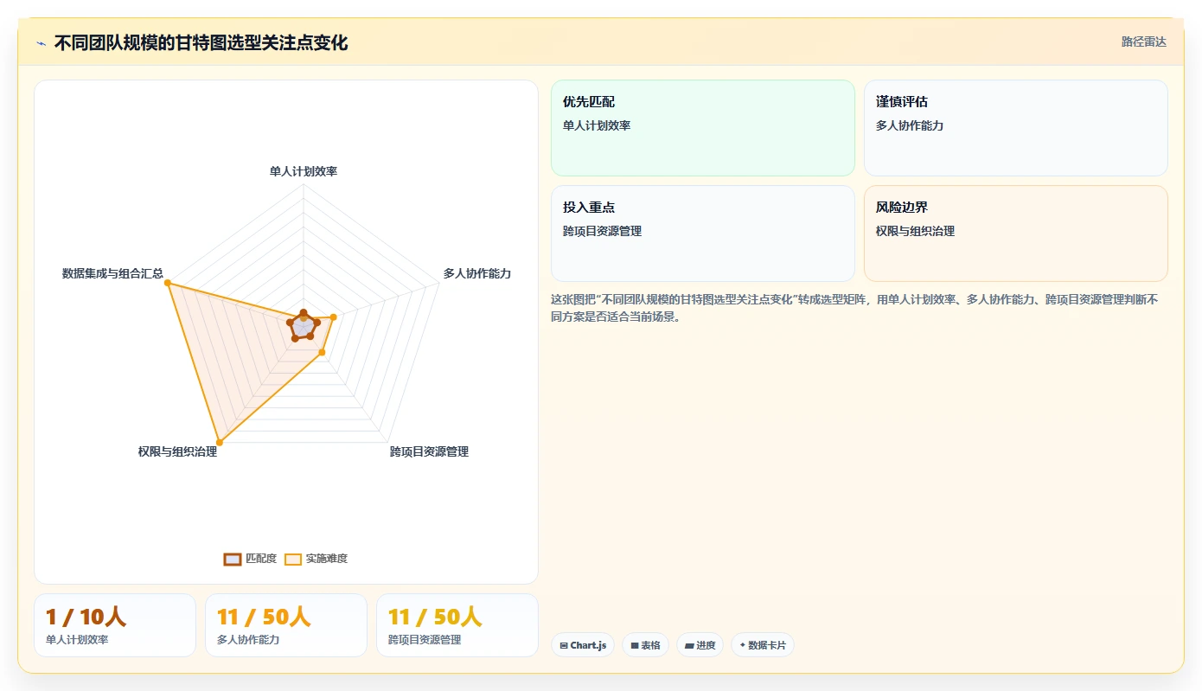Click the Chart.js tag
Screen dimensions: 1202x691
pyautogui.click(x=583, y=645)
